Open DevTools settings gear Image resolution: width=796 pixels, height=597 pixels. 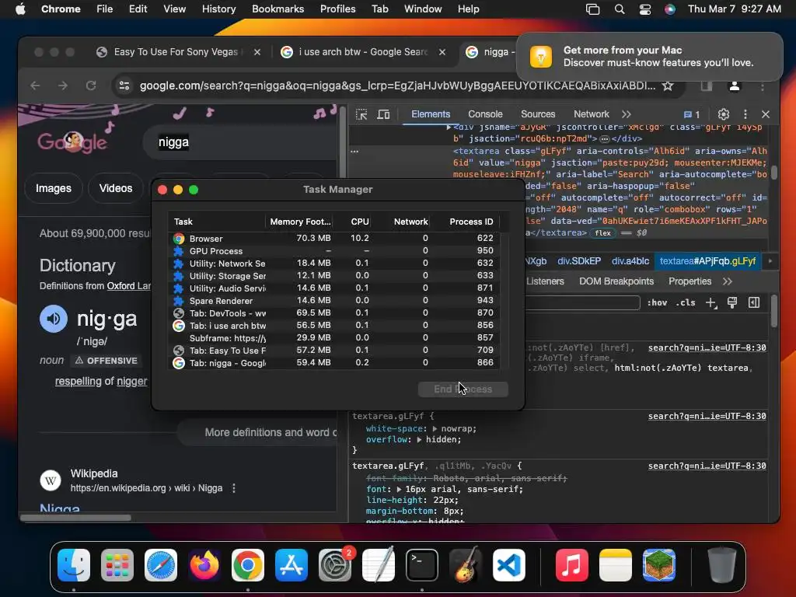724,115
